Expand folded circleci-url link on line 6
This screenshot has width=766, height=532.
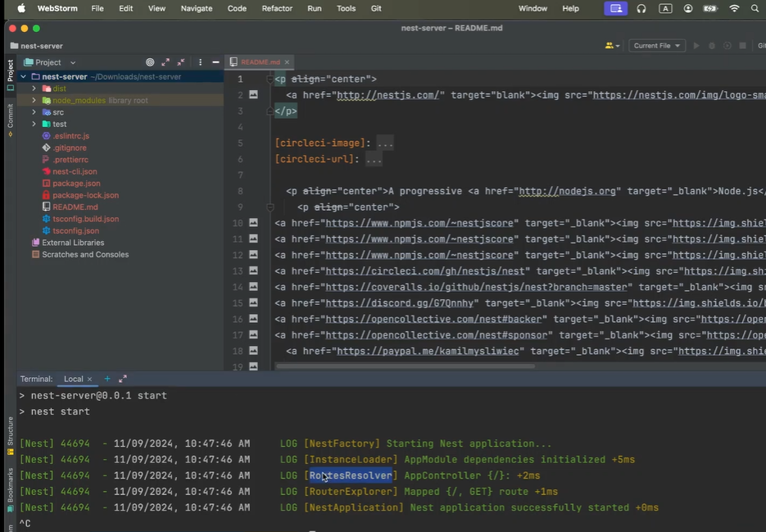coord(374,159)
